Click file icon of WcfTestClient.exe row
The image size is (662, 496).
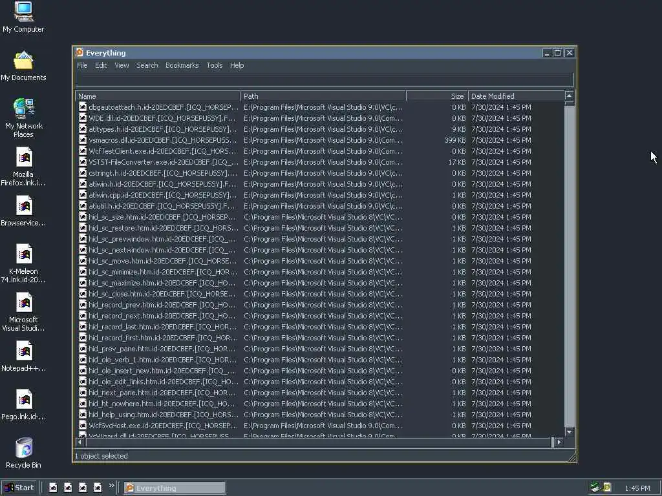pyautogui.click(x=83, y=151)
